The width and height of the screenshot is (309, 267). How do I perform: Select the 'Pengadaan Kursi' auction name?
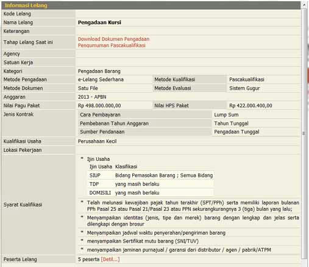99,23
